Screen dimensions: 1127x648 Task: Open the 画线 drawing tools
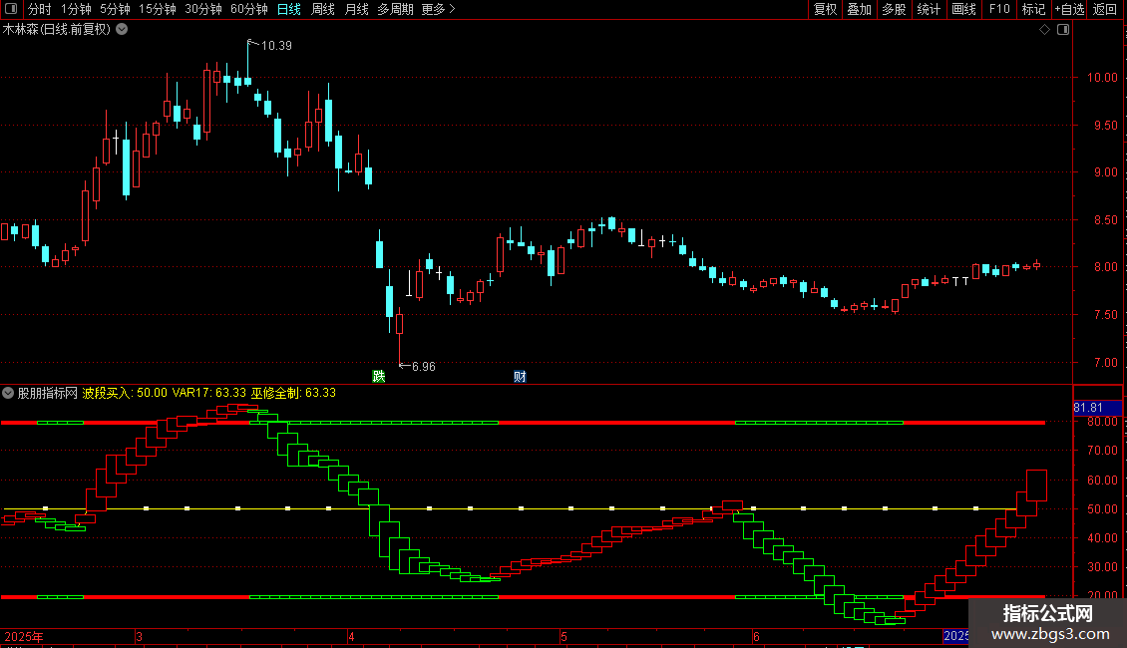click(963, 9)
